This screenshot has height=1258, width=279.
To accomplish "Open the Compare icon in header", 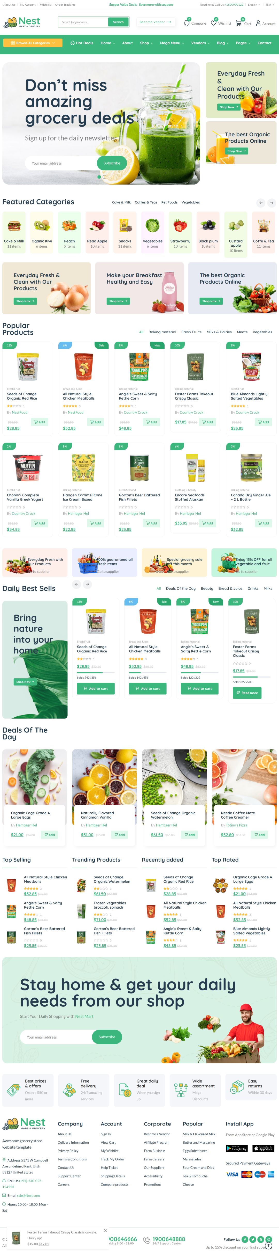I will 187,23.
